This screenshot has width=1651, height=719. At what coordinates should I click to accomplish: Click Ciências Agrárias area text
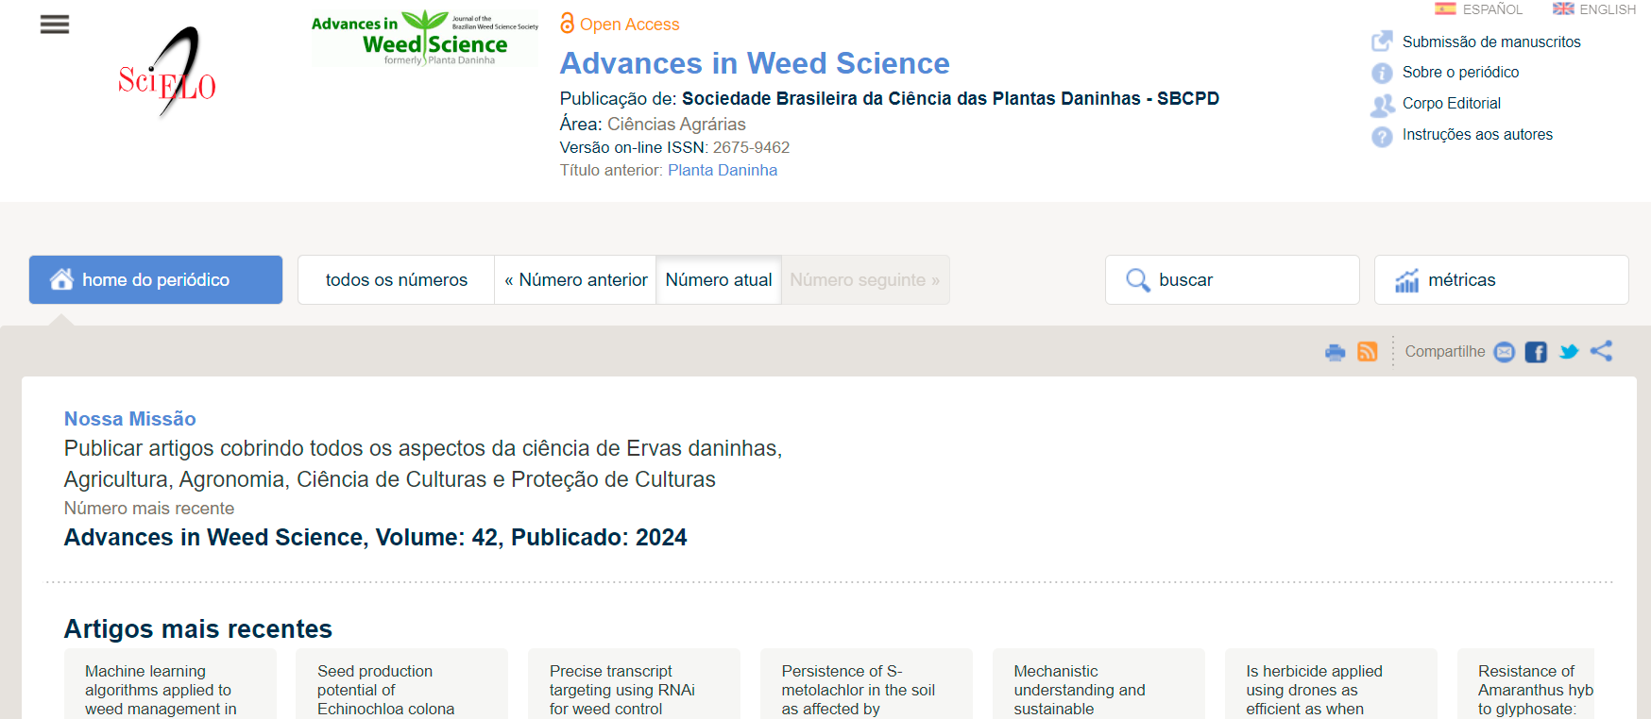tap(676, 125)
